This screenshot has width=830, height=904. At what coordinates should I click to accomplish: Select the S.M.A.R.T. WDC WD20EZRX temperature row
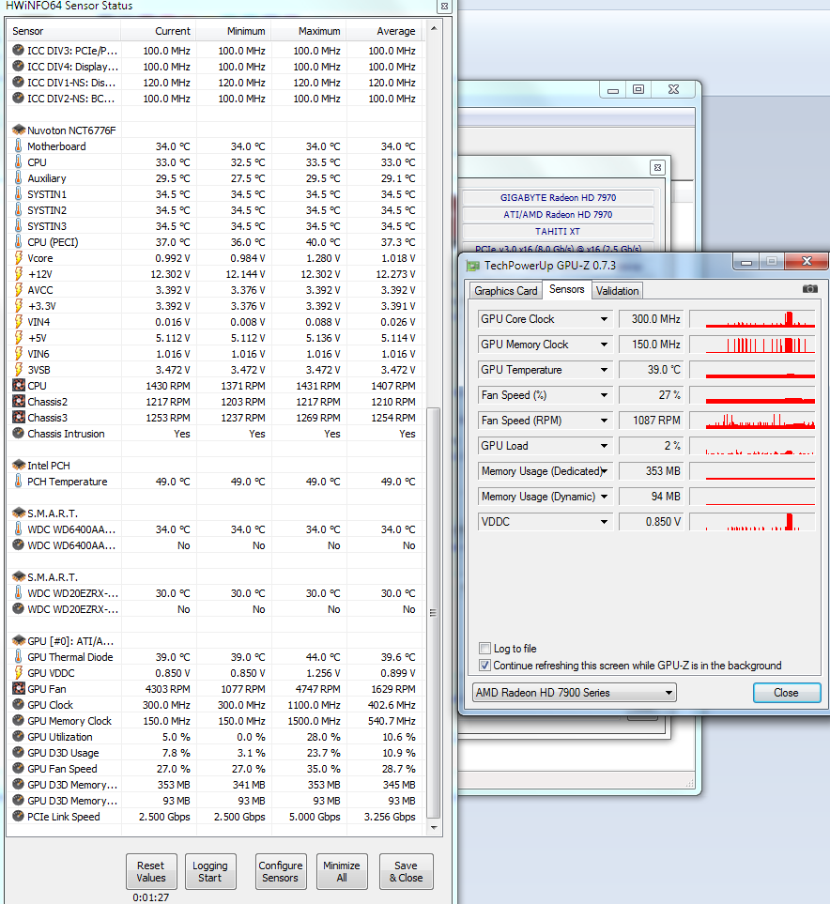coord(216,593)
